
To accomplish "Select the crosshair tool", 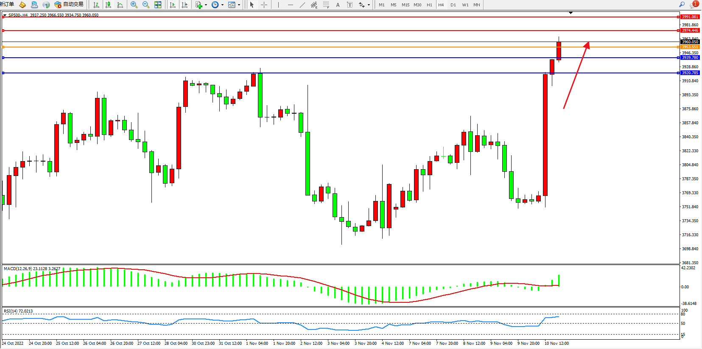I will pyautogui.click(x=264, y=5).
